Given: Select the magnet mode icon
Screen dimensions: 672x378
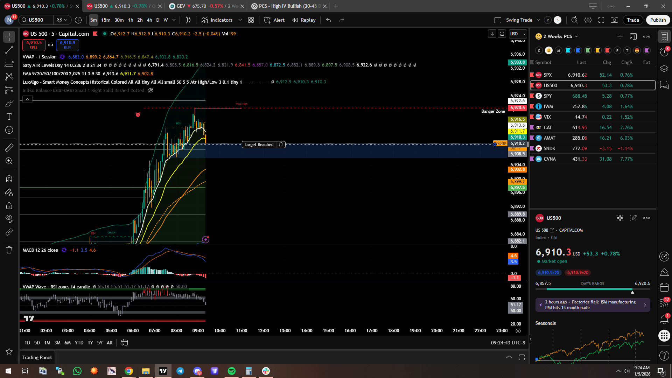Looking at the screenshot, I should [9, 179].
